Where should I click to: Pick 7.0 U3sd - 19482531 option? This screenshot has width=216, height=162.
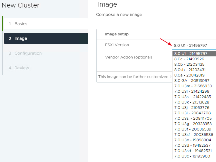(x=194, y=151)
